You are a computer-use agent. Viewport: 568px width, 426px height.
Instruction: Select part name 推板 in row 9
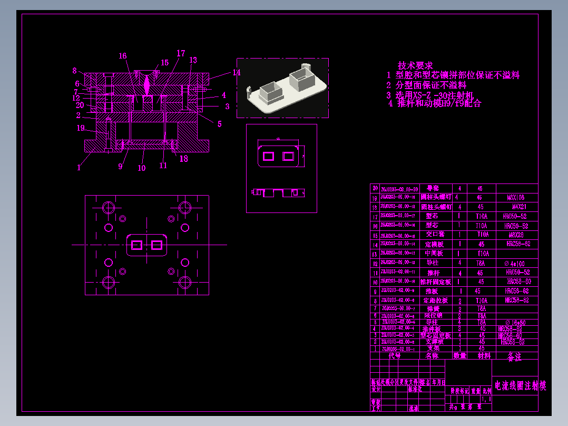point(432,291)
